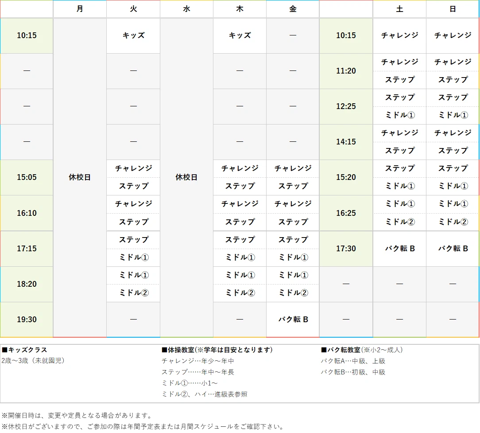480x433 pixels.
Task: Select the 月 column header
Action: [x=80, y=9]
